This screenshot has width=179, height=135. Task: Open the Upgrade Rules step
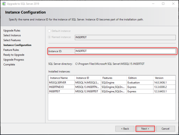coord(12,31)
